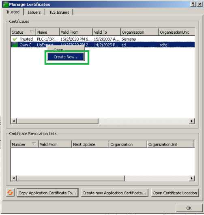Click Open Certificate Location button
The width and height of the screenshot is (204, 215).
175,193
